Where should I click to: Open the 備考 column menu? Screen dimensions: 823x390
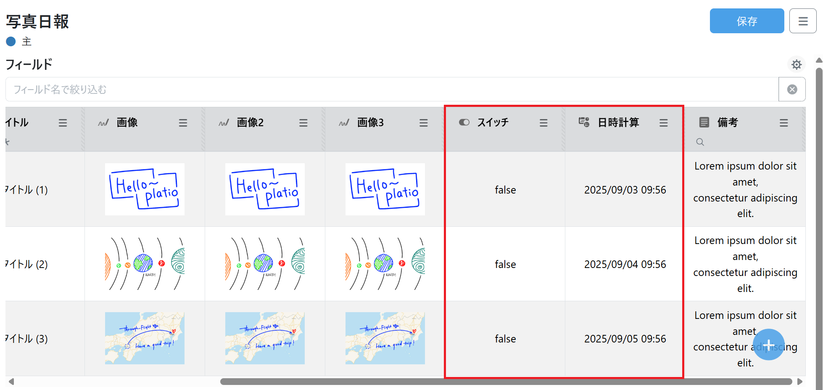tap(783, 123)
